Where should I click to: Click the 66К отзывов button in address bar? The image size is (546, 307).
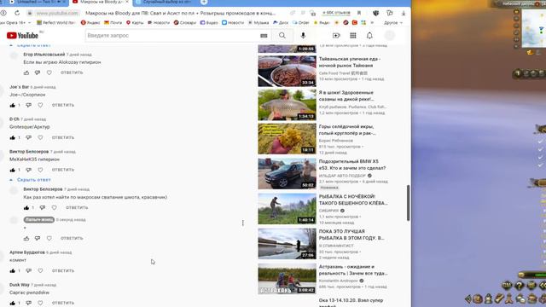pos(336,13)
